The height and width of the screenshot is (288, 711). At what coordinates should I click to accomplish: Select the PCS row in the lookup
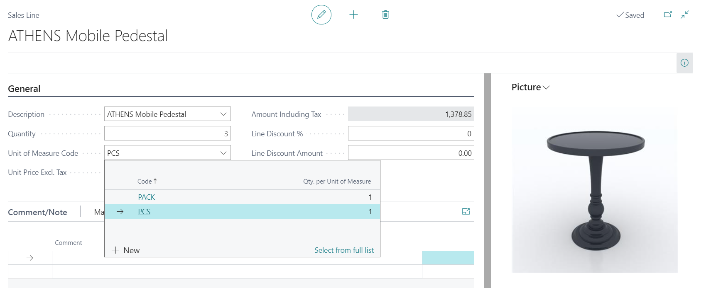(242, 211)
